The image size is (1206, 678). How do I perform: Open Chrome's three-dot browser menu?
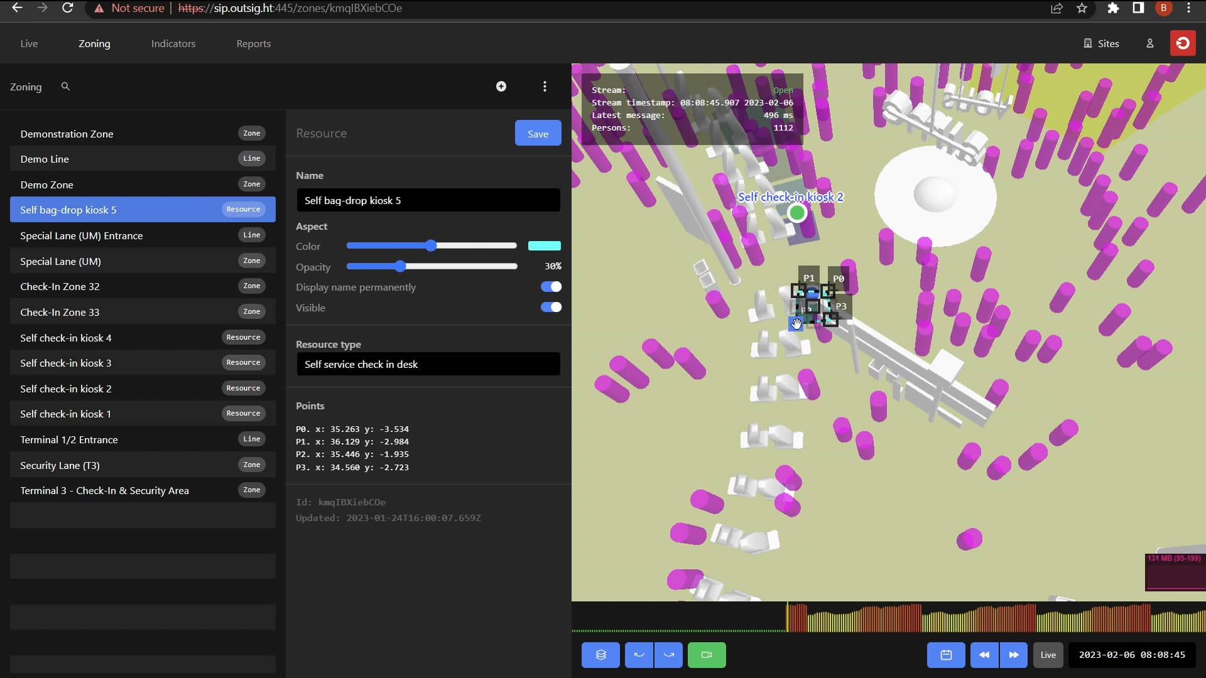pyautogui.click(x=1189, y=8)
